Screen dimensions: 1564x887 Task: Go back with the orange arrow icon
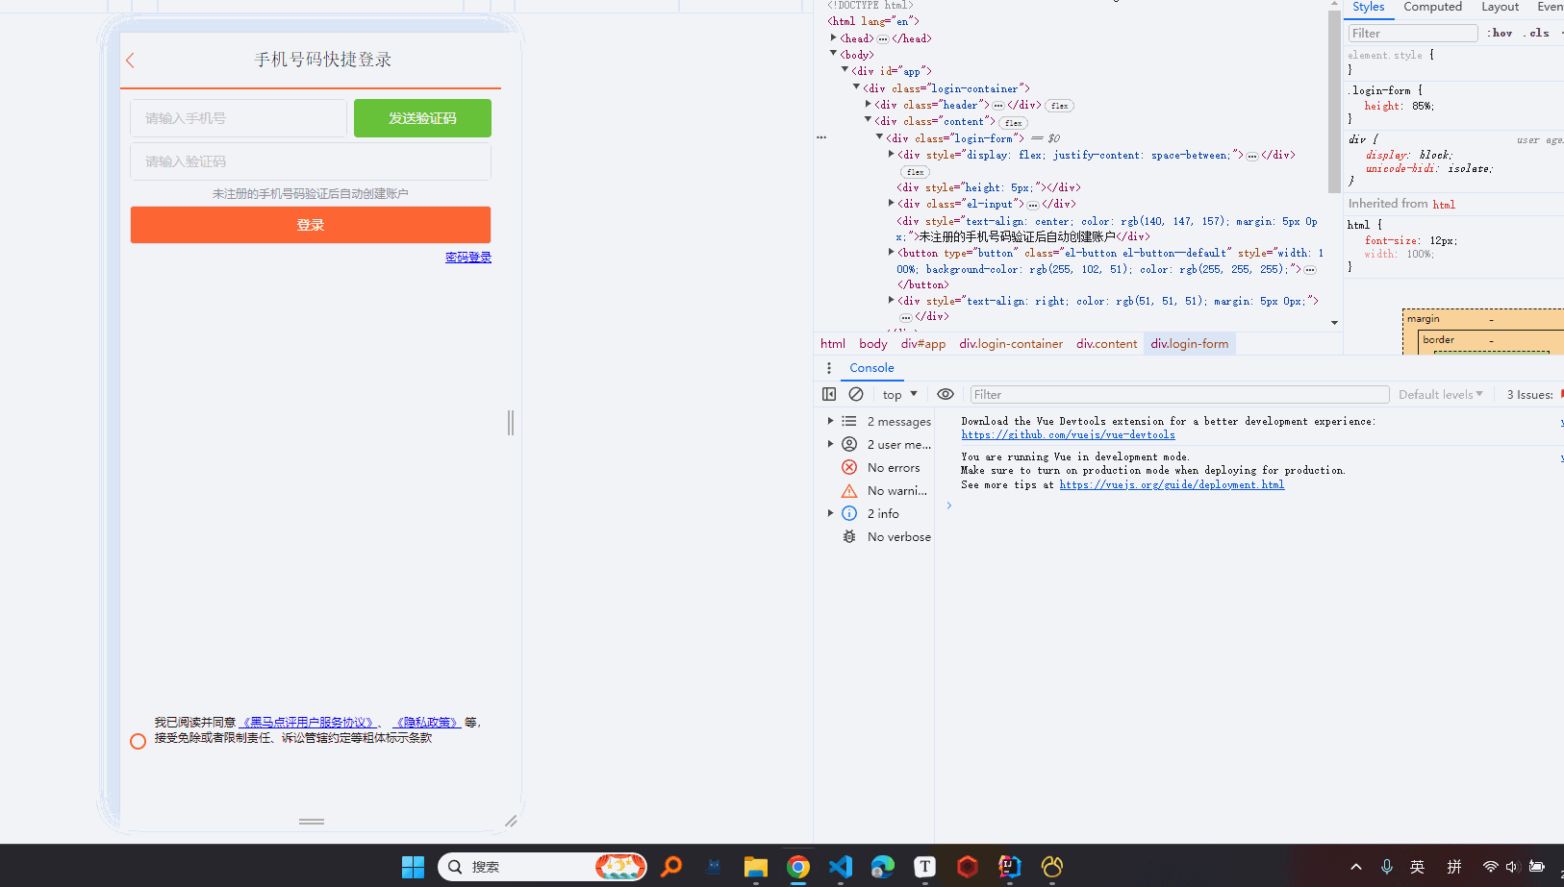coord(131,61)
